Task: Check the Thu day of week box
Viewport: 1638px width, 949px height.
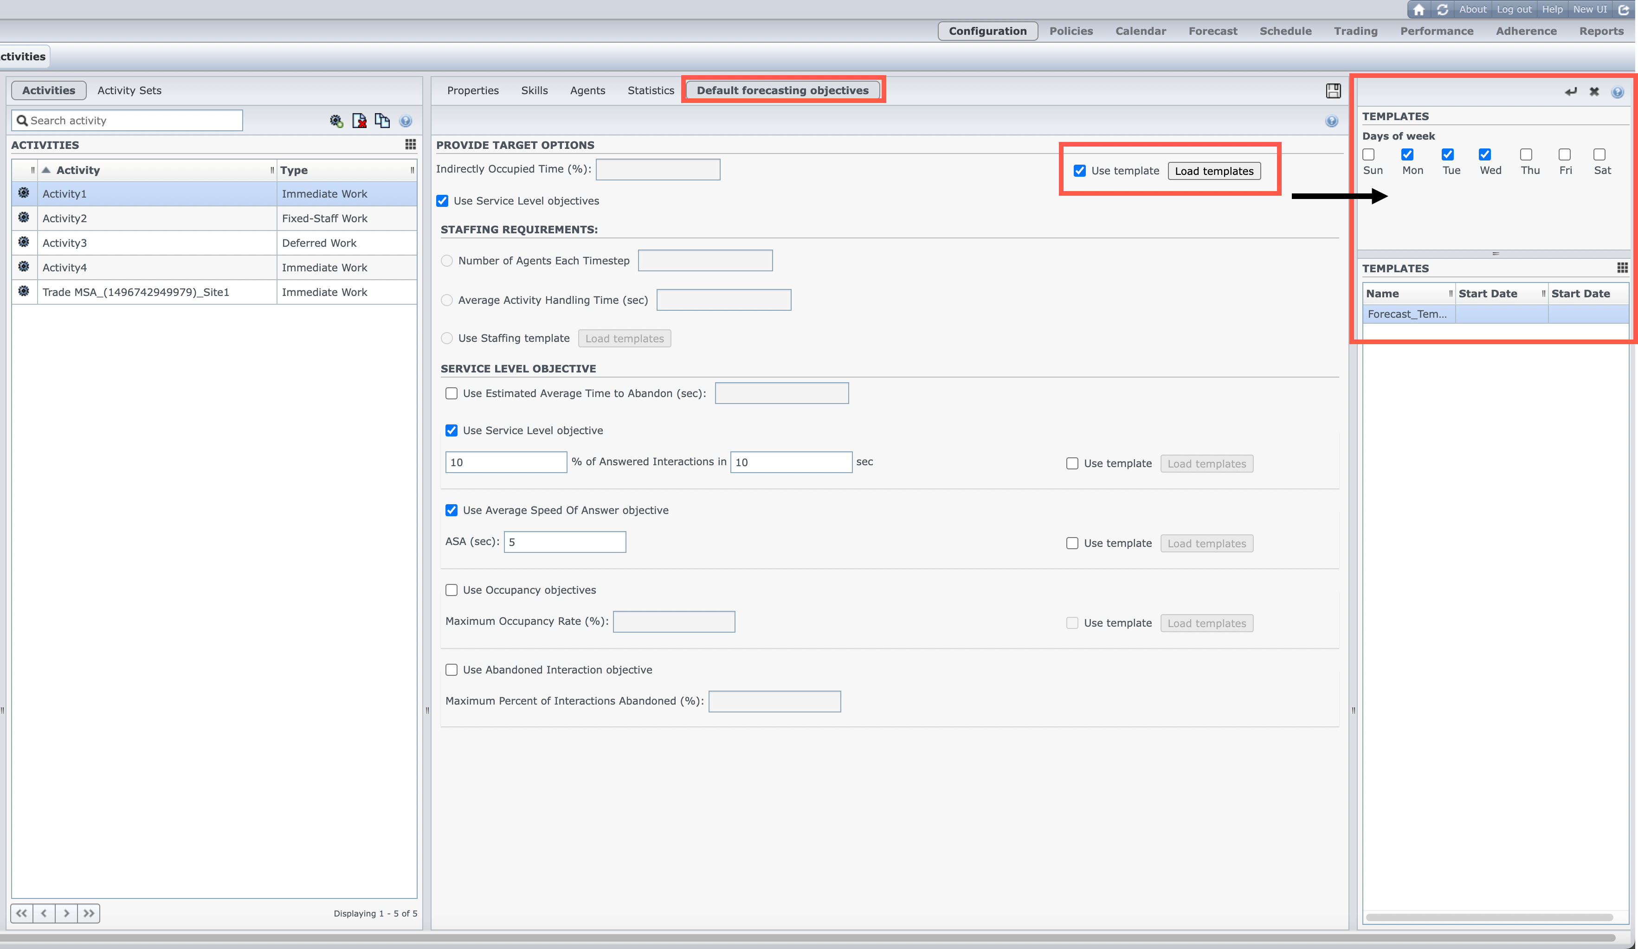Action: click(1526, 154)
